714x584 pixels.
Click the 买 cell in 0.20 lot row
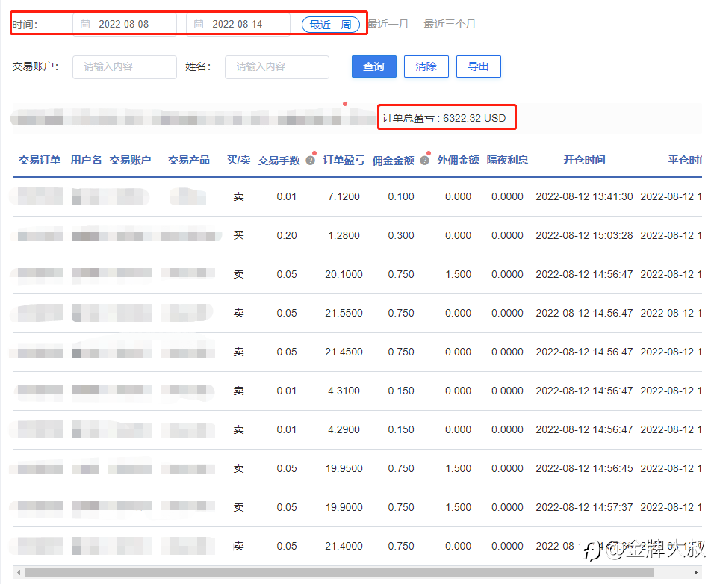coord(238,235)
